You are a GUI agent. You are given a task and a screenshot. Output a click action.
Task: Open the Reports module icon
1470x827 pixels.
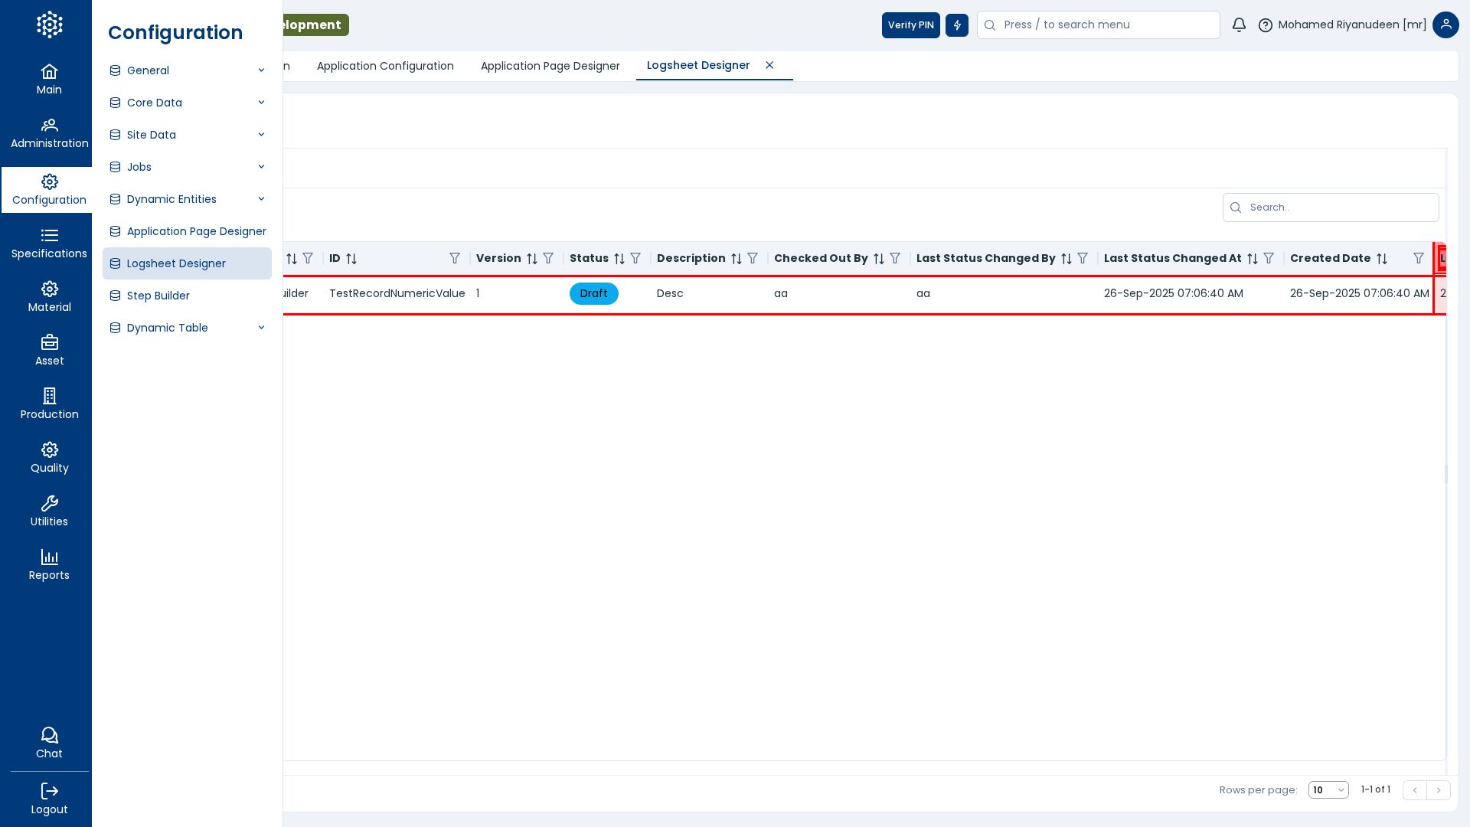click(x=49, y=565)
